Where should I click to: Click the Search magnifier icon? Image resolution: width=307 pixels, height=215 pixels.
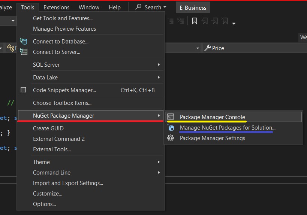(139, 7)
